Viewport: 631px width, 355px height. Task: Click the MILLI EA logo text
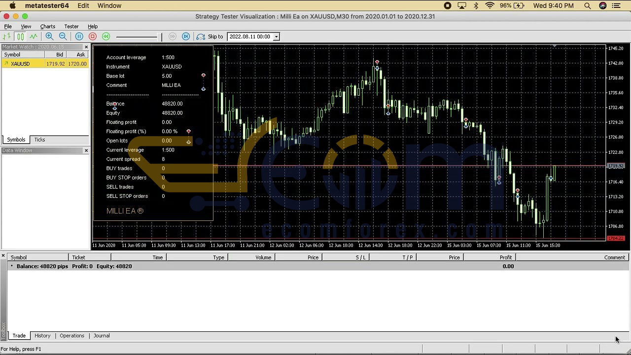(125, 211)
